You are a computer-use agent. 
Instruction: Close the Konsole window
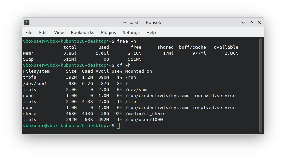point(259,22)
